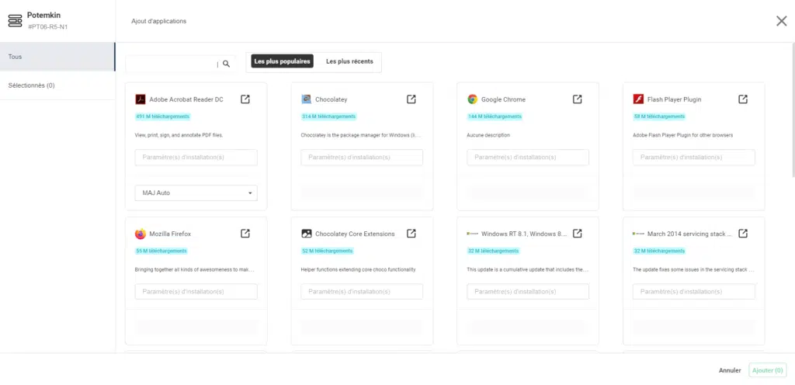The image size is (795, 385).
Task: Click Windows RT 8.1 install parameters field
Action: coord(528,292)
